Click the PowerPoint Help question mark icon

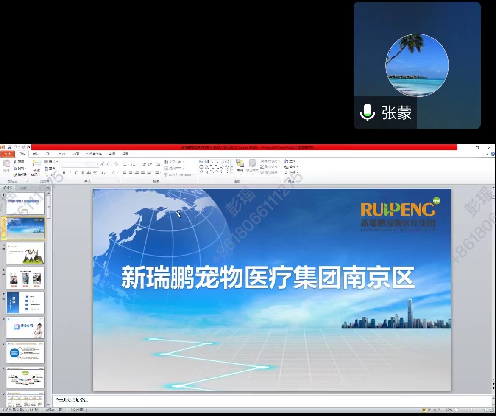493,154
